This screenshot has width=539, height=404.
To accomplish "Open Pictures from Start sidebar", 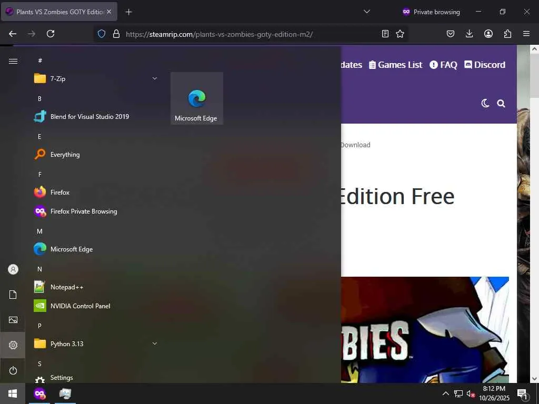I will point(13,320).
